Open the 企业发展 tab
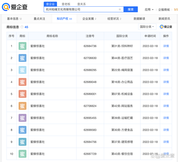 pyautogui.click(x=89, y=19)
